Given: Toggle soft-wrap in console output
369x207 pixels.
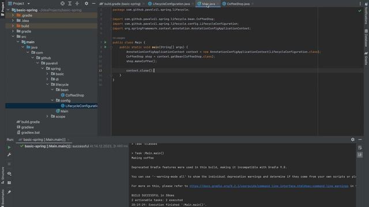Looking at the screenshot, I should pyautogui.click(x=360, y=148).
